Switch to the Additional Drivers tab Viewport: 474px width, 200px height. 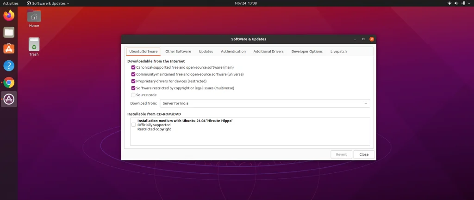click(268, 52)
